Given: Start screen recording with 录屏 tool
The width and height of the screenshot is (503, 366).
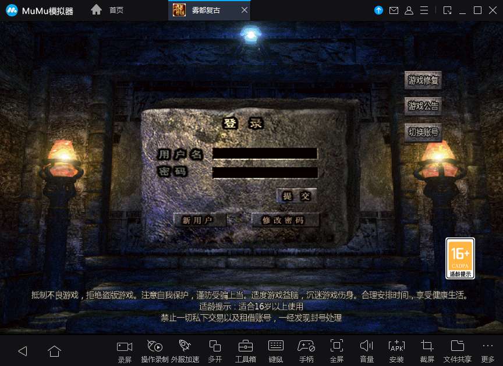Looking at the screenshot, I should 123,350.
